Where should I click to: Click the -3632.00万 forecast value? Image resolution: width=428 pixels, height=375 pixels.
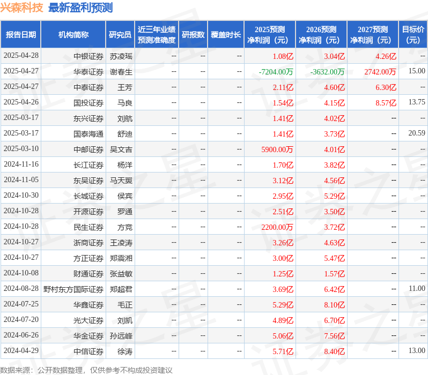(328, 72)
